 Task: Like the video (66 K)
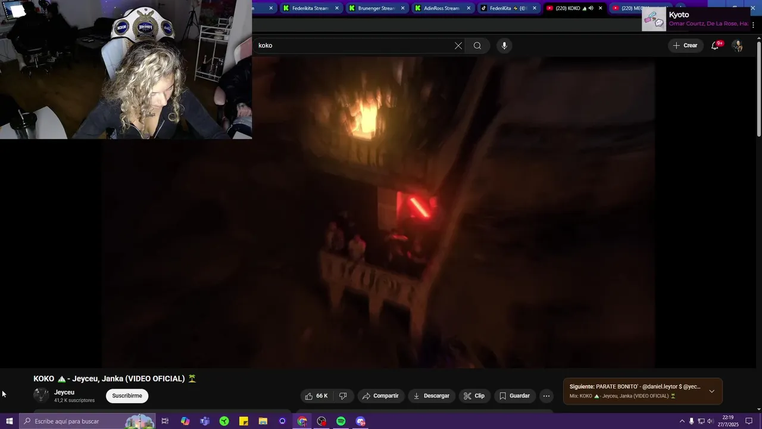[x=316, y=396]
